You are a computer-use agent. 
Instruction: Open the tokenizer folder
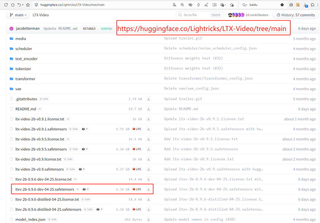pos(23,69)
